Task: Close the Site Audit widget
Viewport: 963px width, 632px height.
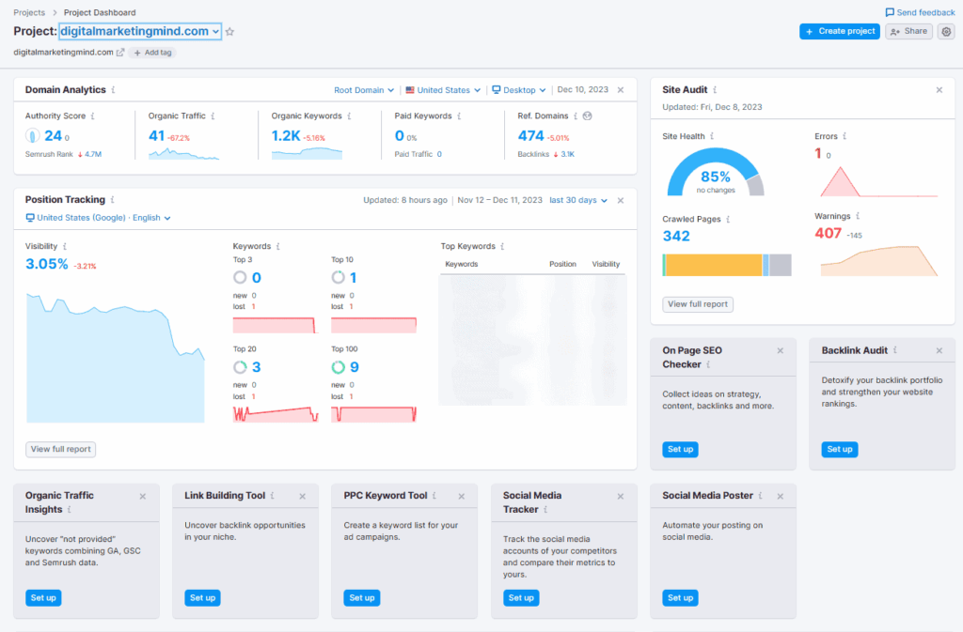Action: (x=939, y=90)
